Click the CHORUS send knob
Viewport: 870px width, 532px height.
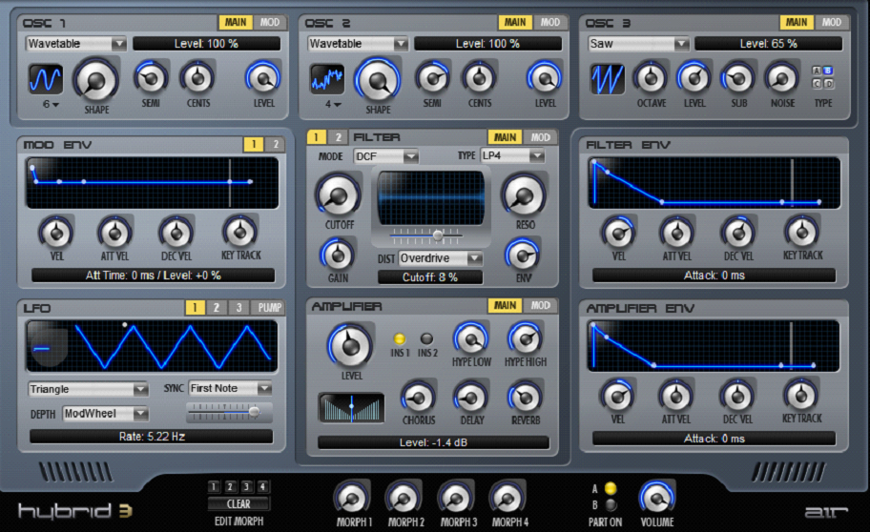(419, 398)
